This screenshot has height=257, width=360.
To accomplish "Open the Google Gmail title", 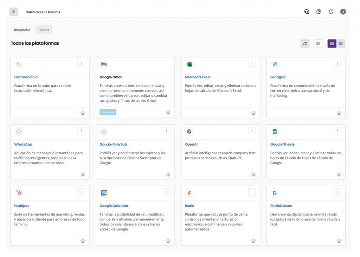I will pyautogui.click(x=111, y=77).
